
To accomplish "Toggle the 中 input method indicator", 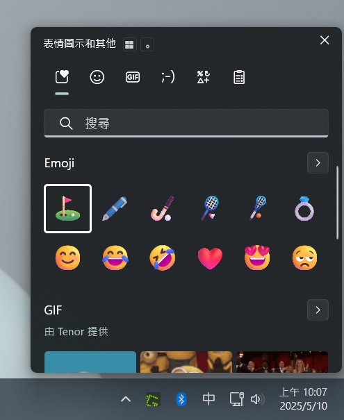I will tap(208, 399).
